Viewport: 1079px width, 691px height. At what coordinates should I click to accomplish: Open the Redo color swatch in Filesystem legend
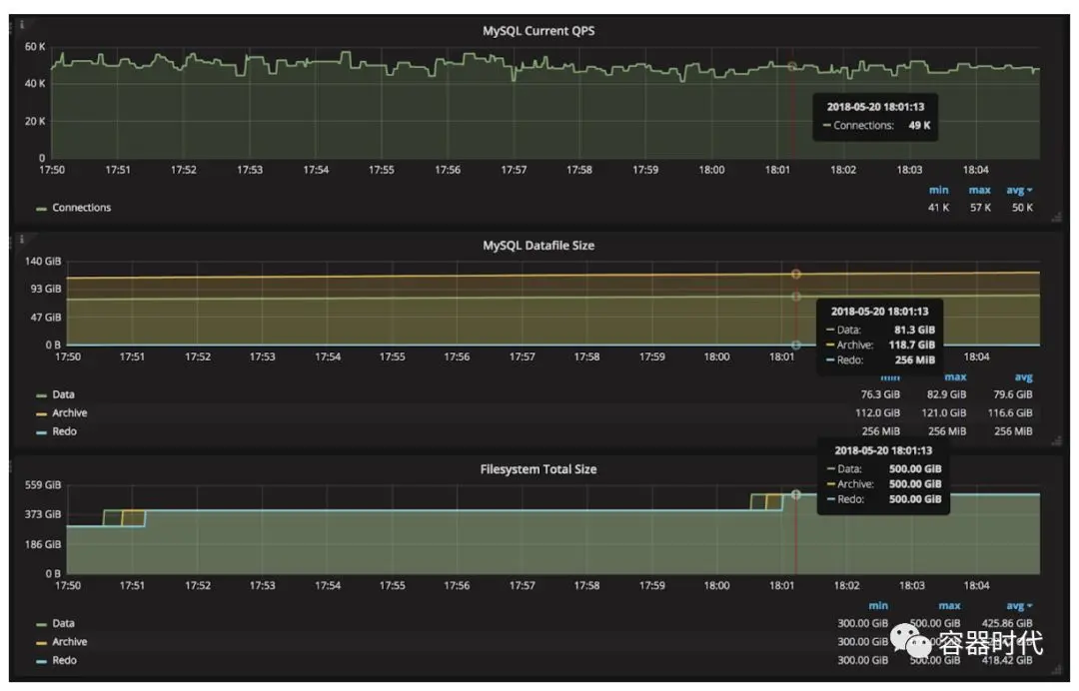coord(41,661)
